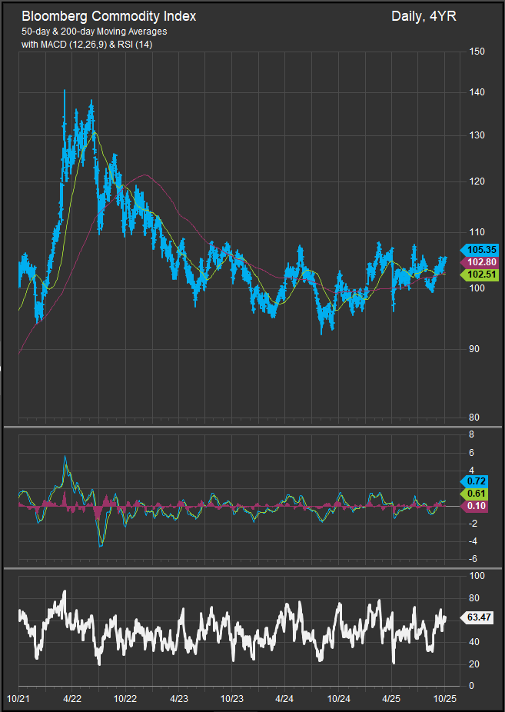
Task: Select the 10/21 date on the time axis
Action: pos(18,699)
